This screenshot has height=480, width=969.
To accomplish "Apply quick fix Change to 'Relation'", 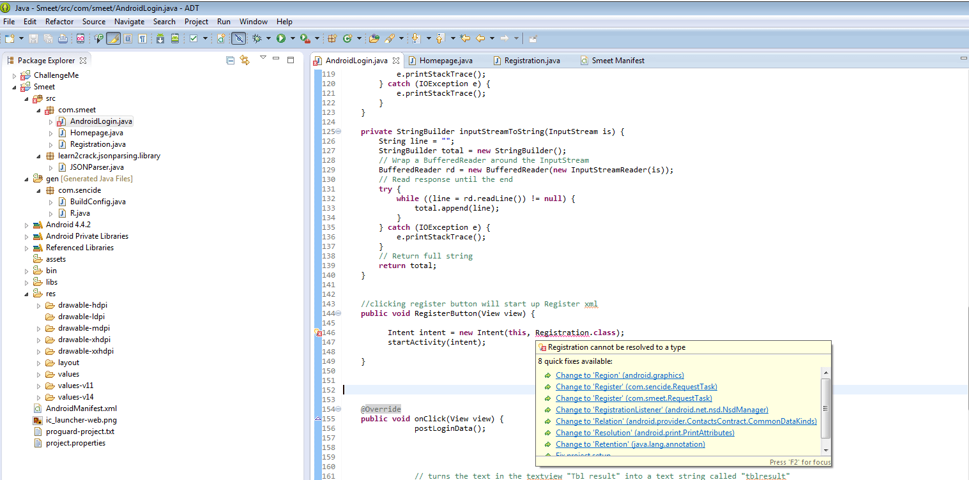I will (686, 421).
